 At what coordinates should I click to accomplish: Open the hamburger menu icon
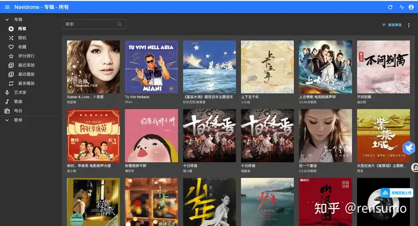[x=7, y=7]
